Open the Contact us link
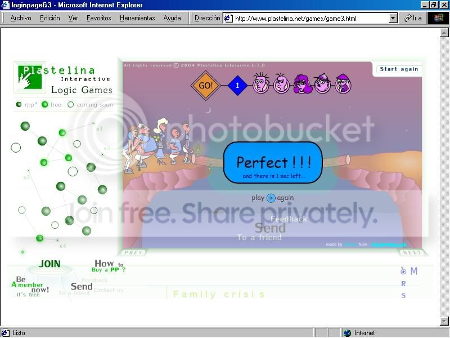The image size is (450, 338). 108,290
